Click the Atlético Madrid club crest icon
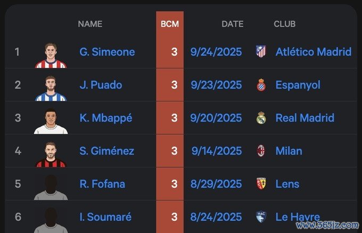Screen dimensions: 362x233 click(x=260, y=51)
